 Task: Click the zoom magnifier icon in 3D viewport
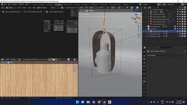click(139, 25)
